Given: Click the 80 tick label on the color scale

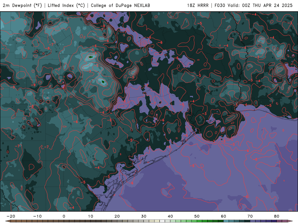Looking at the screenshot, I should click(277, 216).
